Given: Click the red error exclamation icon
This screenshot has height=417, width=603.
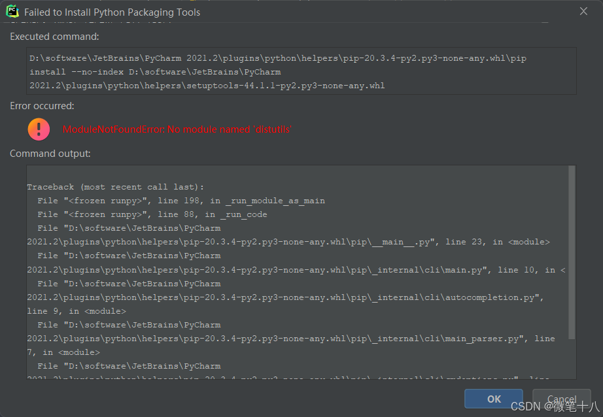Looking at the screenshot, I should [x=39, y=129].
